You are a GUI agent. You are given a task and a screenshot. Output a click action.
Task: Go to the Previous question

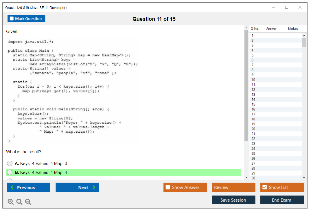28,187
